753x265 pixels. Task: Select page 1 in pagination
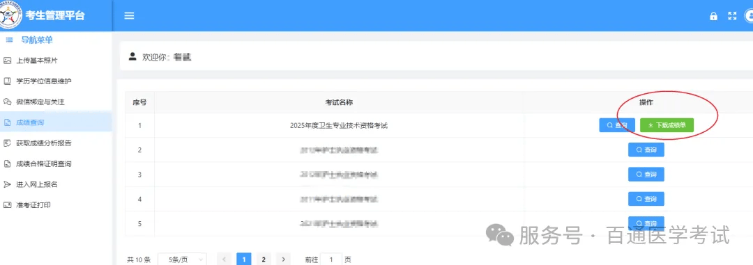coord(243,259)
